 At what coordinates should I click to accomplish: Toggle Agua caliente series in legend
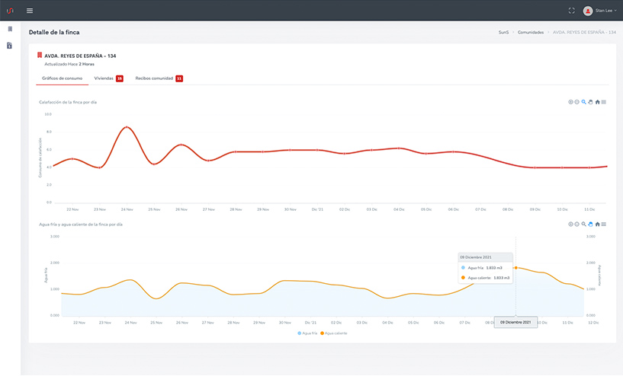pos(334,333)
